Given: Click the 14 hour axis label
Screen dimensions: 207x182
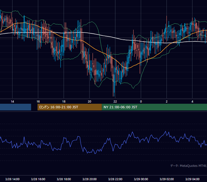Looking at the screenshot, I should click(x=12, y=102).
